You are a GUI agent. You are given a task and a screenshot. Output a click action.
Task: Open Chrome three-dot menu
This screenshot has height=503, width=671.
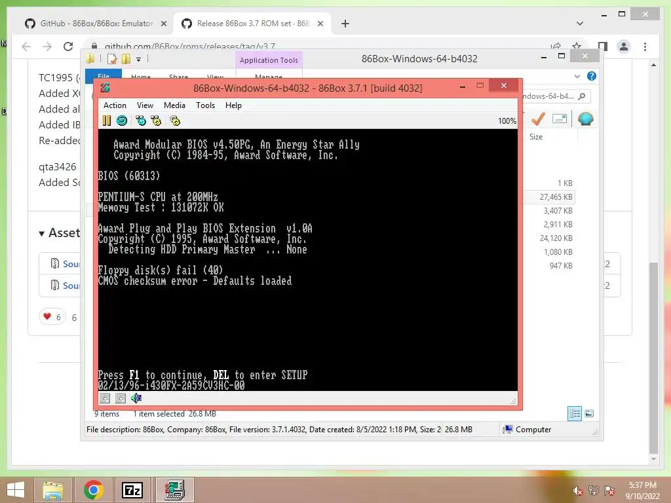pyautogui.click(x=645, y=47)
